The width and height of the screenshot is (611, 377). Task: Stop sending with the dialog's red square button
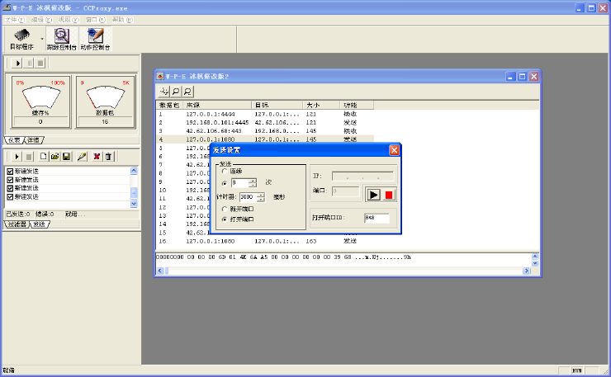(389, 195)
